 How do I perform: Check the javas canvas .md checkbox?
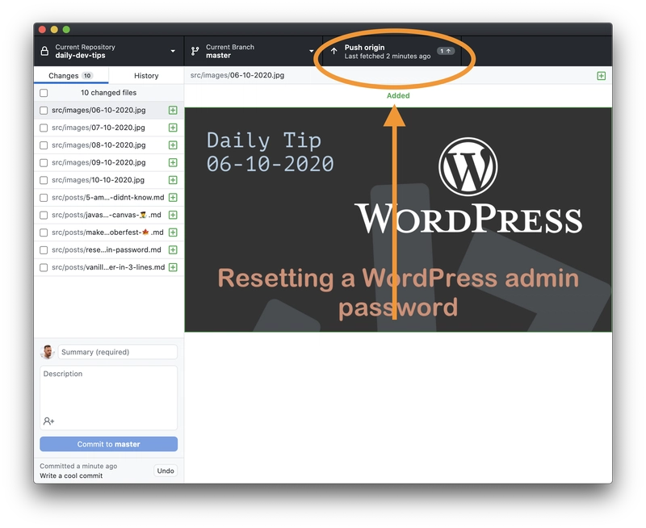pos(44,215)
